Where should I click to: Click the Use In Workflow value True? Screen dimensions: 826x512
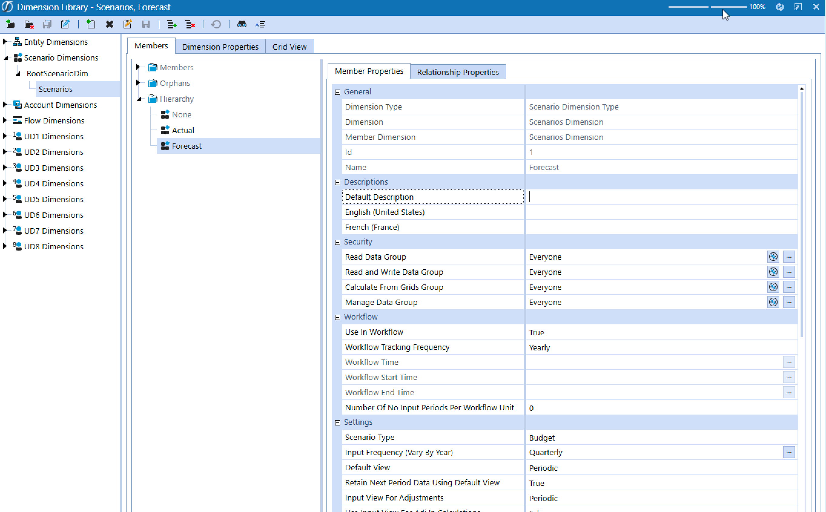click(537, 333)
